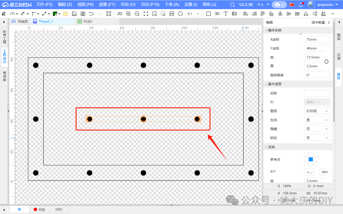
Task: Open the 3D view
Action: click(x=217, y=14)
